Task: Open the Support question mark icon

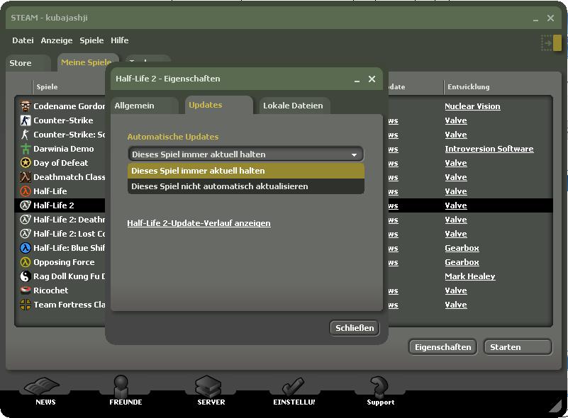Action: 379,386
